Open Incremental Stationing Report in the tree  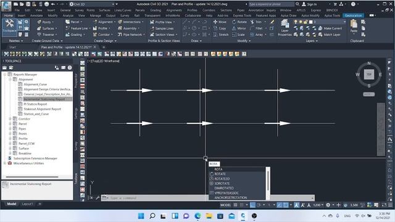[44, 99]
